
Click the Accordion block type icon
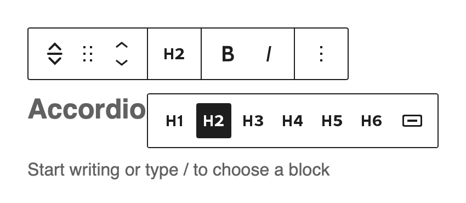[x=55, y=54]
